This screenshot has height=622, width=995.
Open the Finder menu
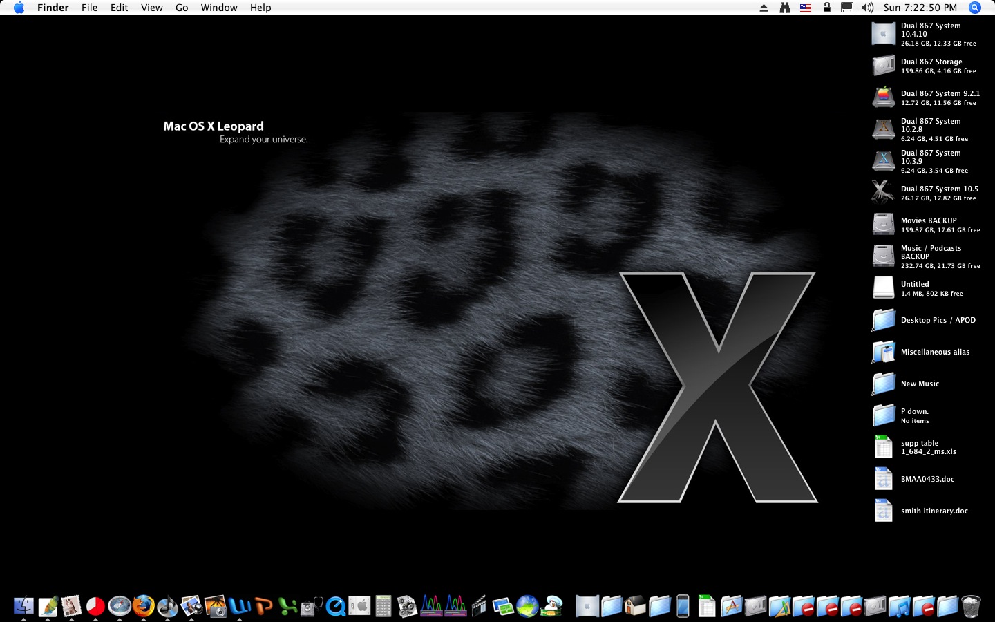click(x=53, y=8)
